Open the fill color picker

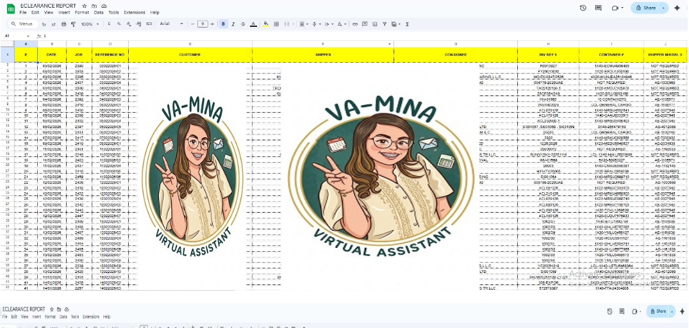[266, 24]
